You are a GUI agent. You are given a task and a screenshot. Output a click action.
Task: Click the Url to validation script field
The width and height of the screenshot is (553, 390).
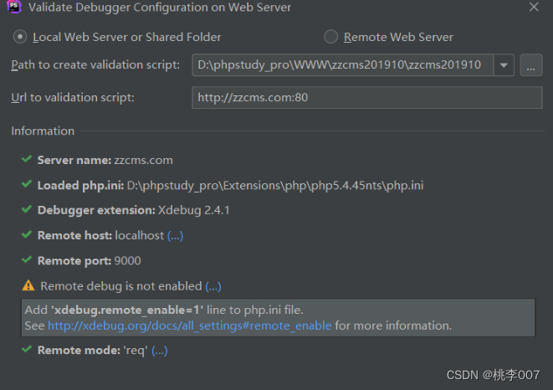click(367, 97)
